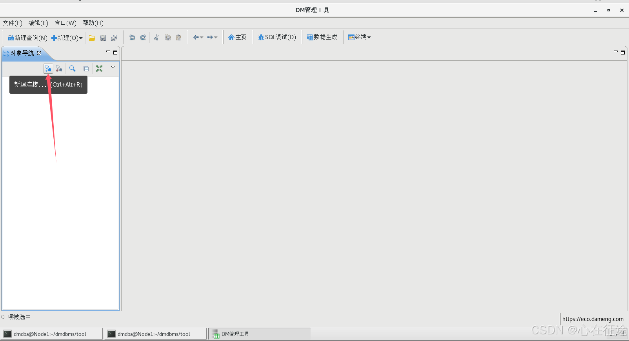Click the '0 项被选中' status text
This screenshot has height=341, width=629.
16,317
